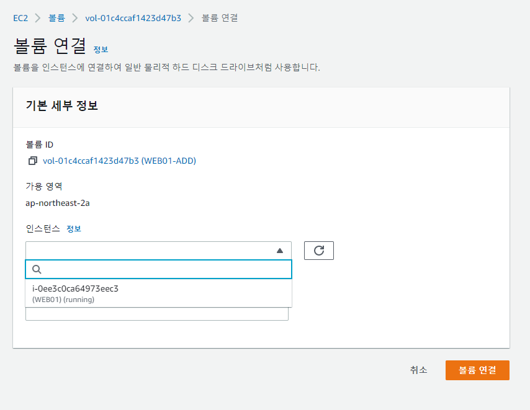This screenshot has height=410, width=530.
Task: Copy the volume ID with copy icon
Action: (x=33, y=161)
